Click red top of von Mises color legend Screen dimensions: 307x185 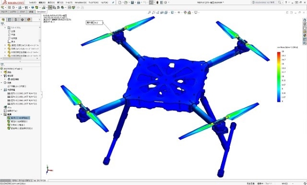click(279, 53)
